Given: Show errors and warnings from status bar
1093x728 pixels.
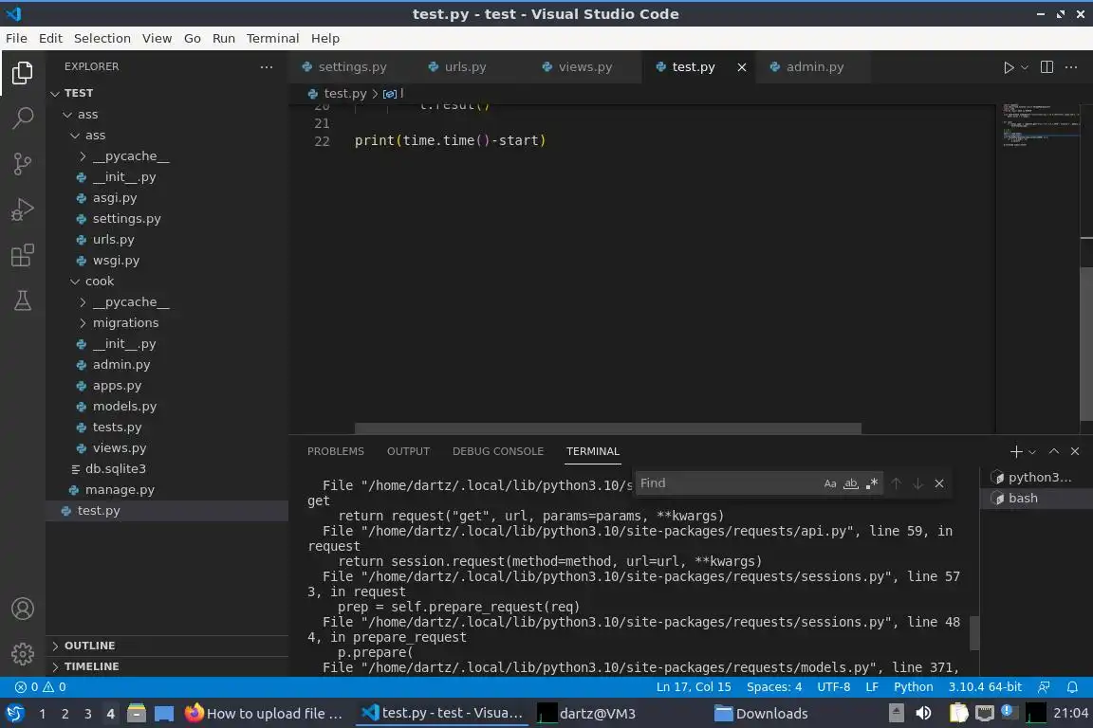Looking at the screenshot, I should click(41, 687).
